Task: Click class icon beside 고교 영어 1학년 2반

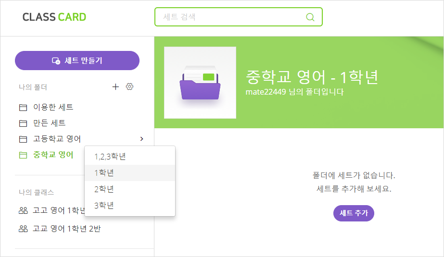Action: pyautogui.click(x=23, y=229)
